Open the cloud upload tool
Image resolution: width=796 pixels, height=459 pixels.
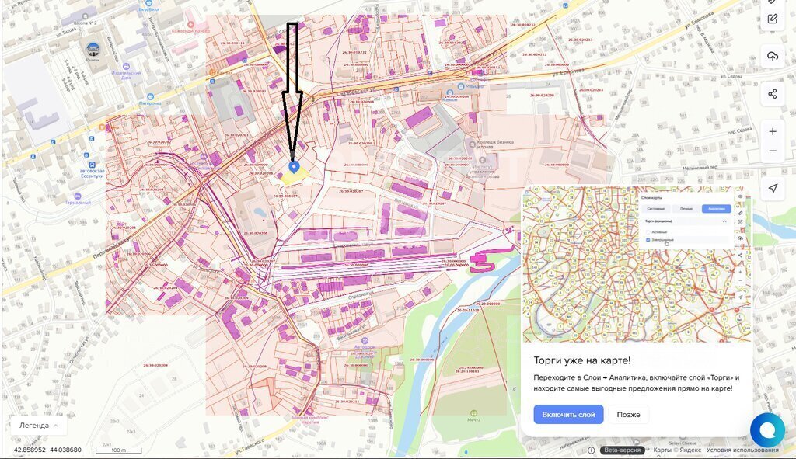tap(772, 56)
